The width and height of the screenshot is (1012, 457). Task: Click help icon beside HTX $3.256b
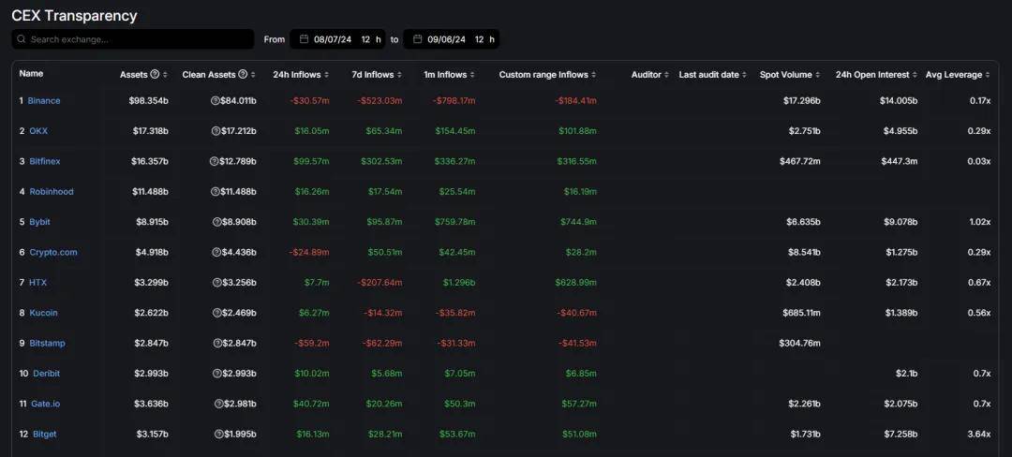point(216,282)
